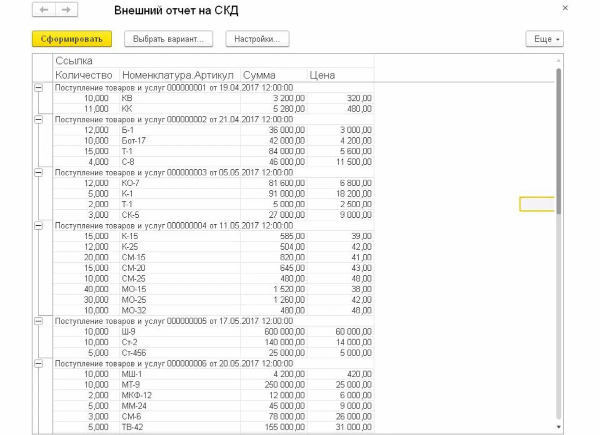Select the Ш-9 article cell
The image size is (600, 435).
point(180,332)
